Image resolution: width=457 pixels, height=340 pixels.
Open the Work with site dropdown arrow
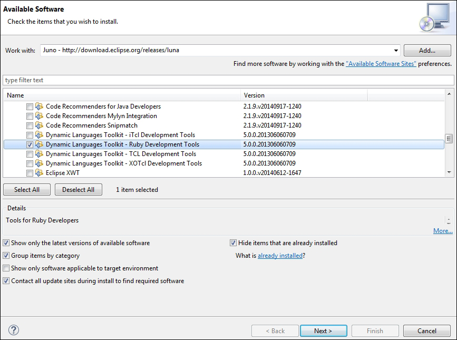[396, 51]
